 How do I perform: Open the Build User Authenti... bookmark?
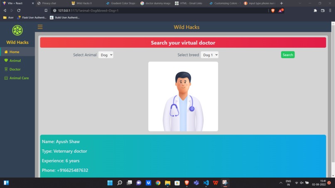(64, 17)
